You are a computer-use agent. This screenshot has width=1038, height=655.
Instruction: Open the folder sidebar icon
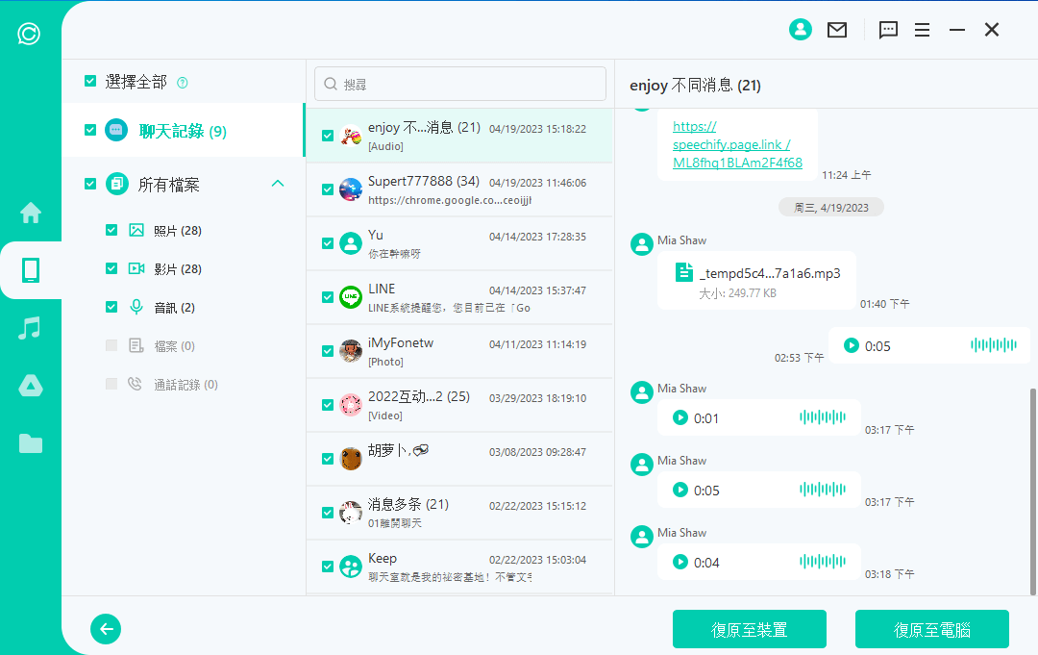30,442
